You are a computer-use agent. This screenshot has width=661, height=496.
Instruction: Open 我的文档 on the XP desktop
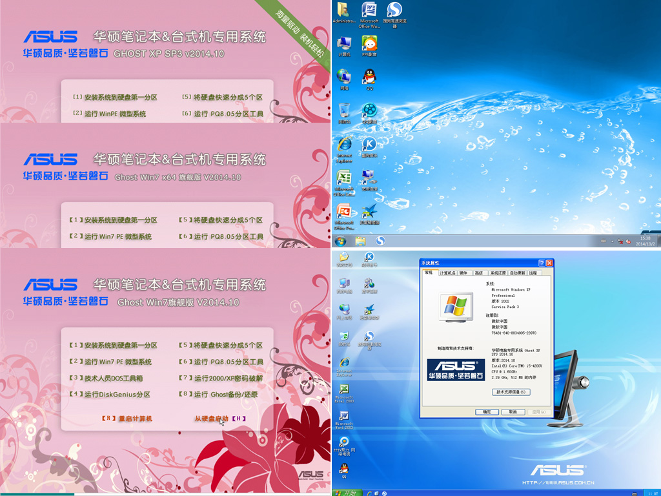[344, 260]
